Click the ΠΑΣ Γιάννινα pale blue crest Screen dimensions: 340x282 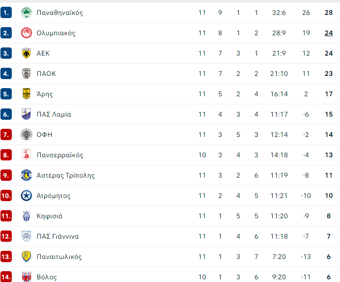pos(27,236)
